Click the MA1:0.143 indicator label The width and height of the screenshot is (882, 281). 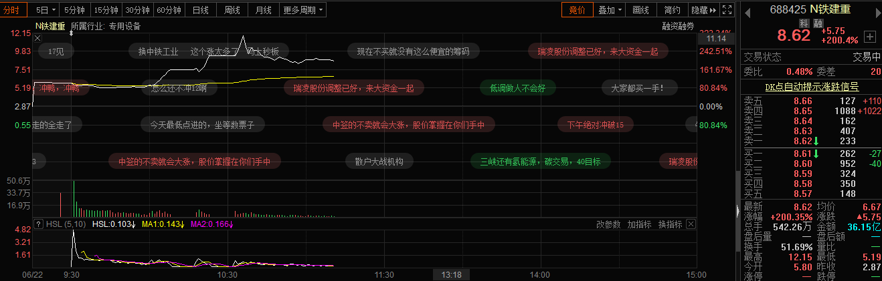162,224
